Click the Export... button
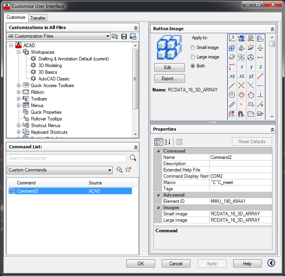The image size is (285, 277). tap(170, 78)
